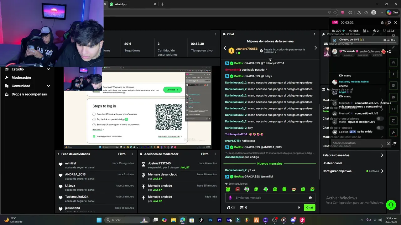Jump to Nuevos mensajes divider

pos(270,163)
